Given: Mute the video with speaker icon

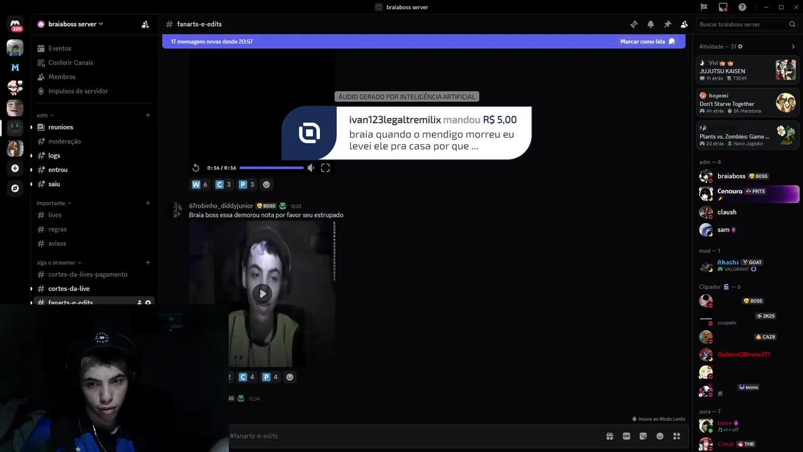Looking at the screenshot, I should tap(311, 168).
